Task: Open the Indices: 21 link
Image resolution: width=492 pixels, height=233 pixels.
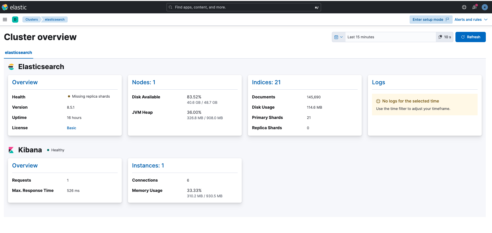Action: point(266,82)
